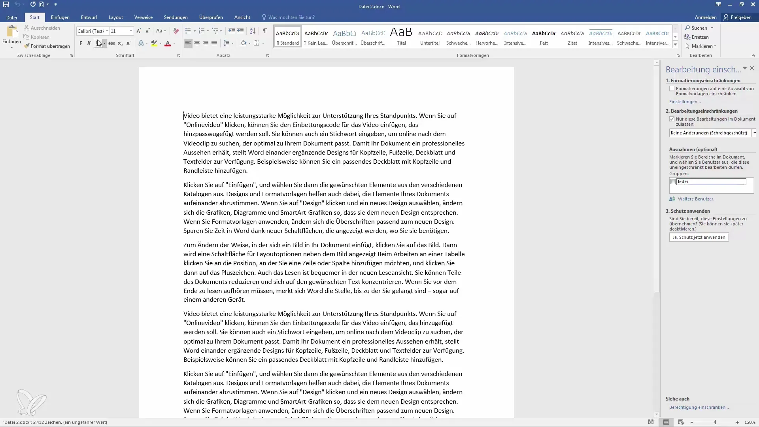Align text right
Viewport: 759px width, 427px height.
coord(206,43)
